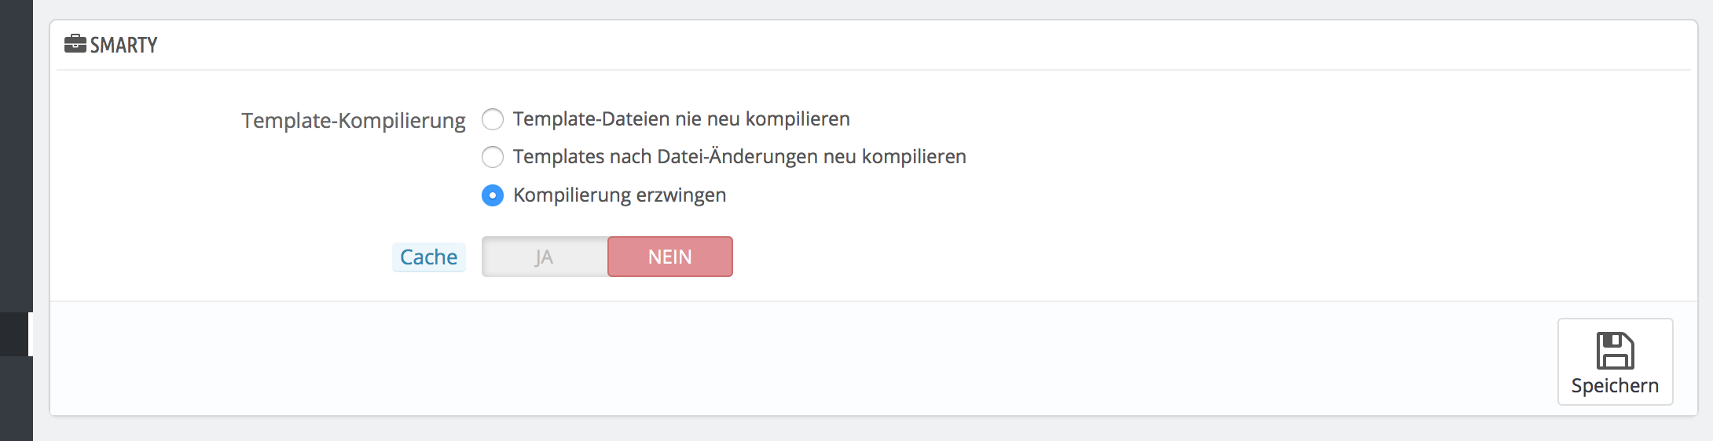Click the highlighted active item in the dark sidebar

14,334
